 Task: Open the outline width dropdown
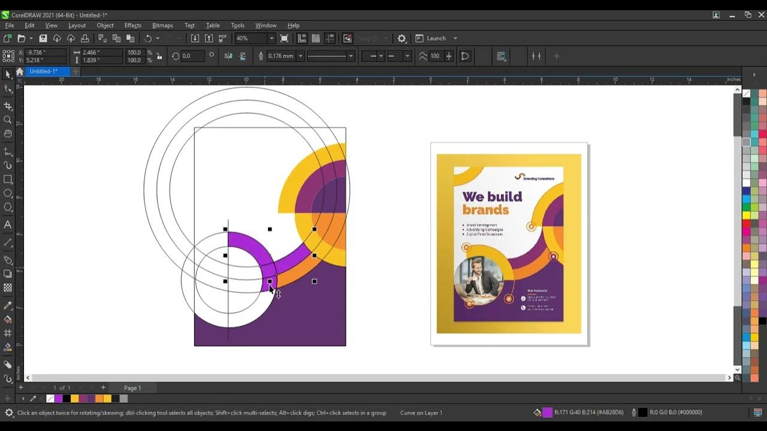pos(301,56)
